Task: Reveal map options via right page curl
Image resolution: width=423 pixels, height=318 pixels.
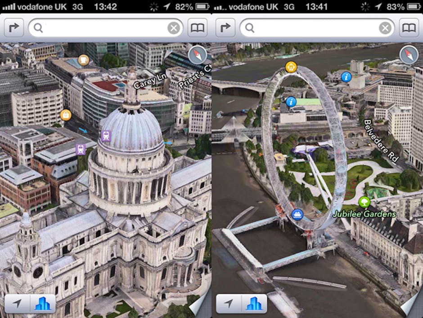Action: (412, 307)
